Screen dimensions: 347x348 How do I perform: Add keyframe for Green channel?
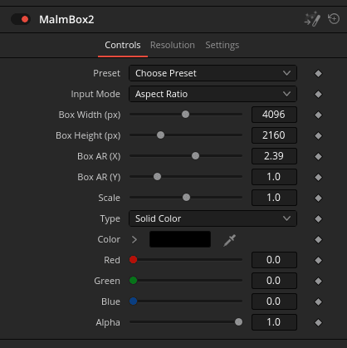pyautogui.click(x=318, y=281)
